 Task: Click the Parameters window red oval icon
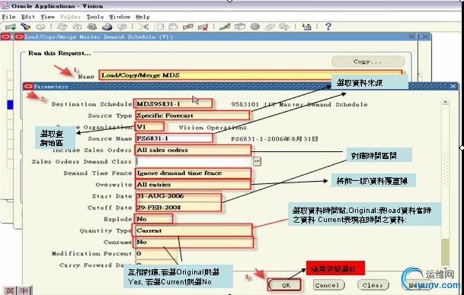(29, 86)
